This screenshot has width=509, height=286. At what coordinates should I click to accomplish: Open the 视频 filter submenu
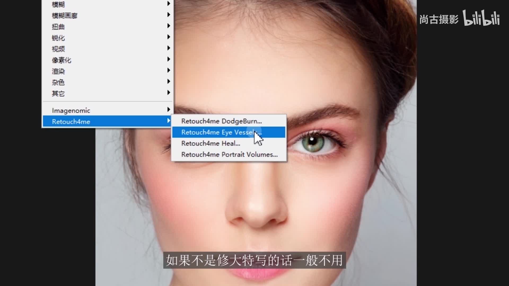pyautogui.click(x=58, y=49)
